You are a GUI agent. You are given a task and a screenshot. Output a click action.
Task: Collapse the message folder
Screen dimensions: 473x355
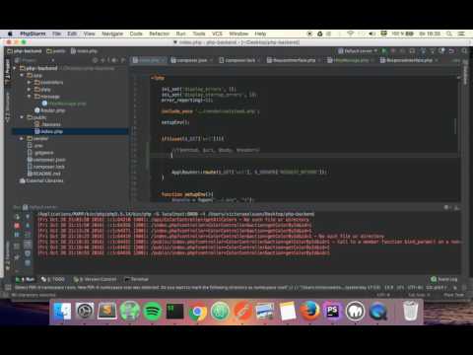(29, 97)
